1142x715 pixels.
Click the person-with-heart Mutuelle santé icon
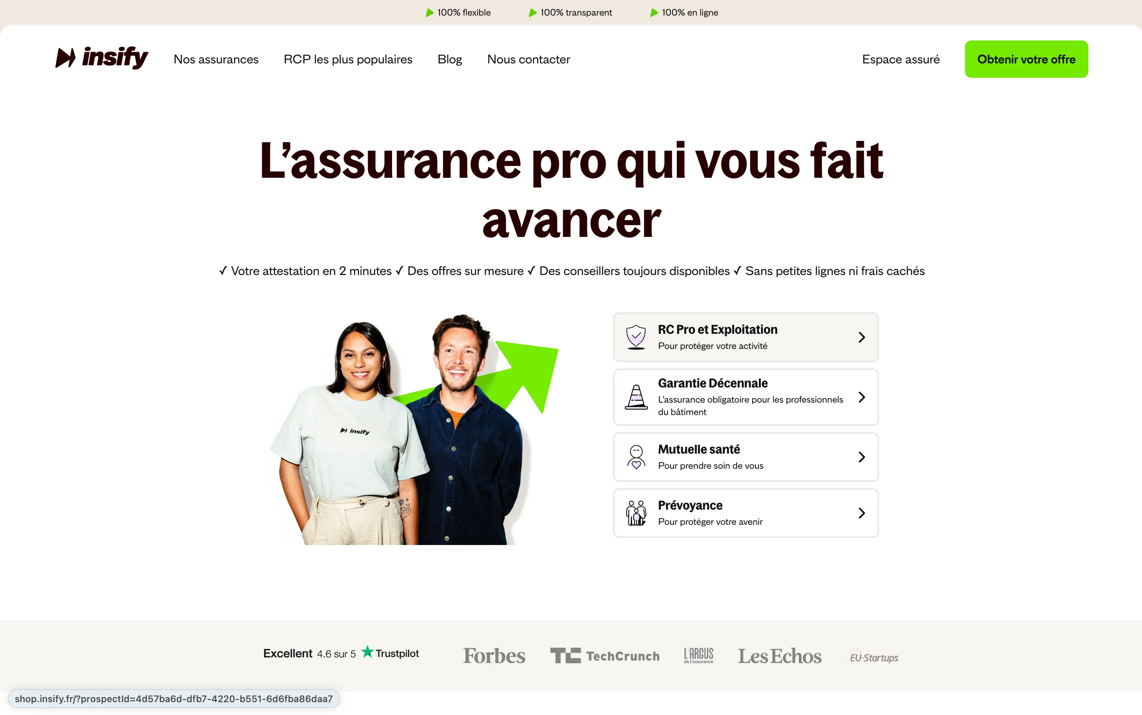tap(636, 457)
